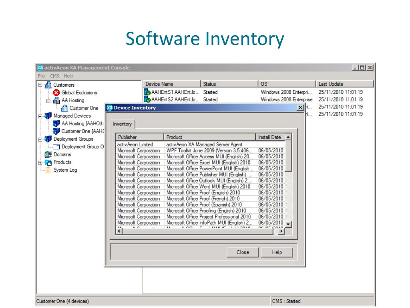Click inventory list scroll up arrow
Viewport: 410px width, 308px height.
click(x=288, y=137)
